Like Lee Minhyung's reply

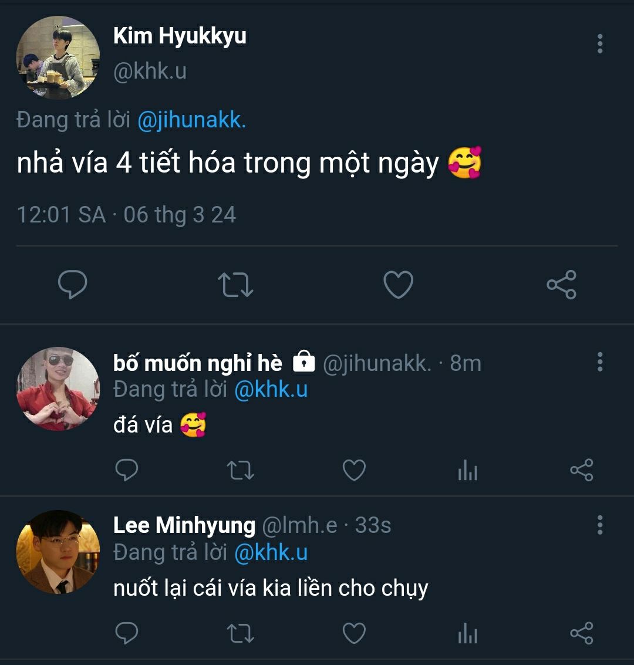click(x=354, y=633)
